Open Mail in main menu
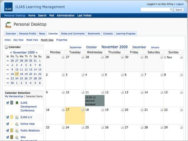The height and width of the screenshot is (141, 188). click(52, 16)
